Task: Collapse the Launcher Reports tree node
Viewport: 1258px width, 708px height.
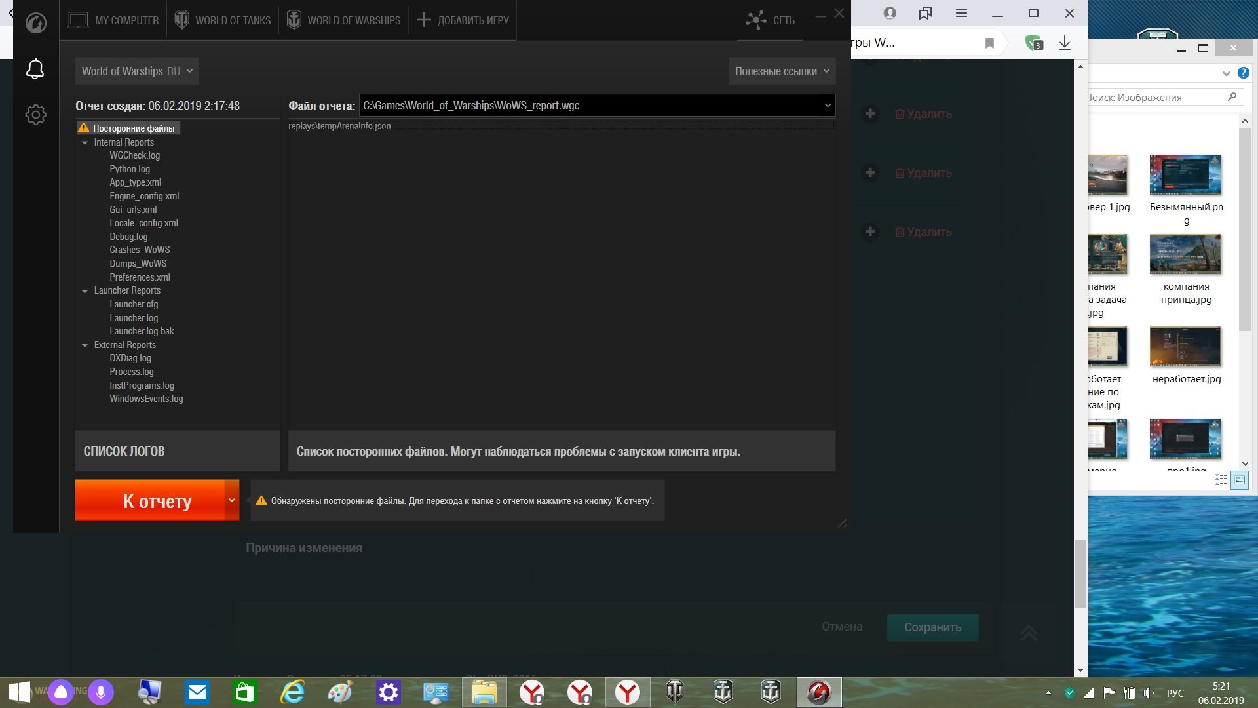Action: pos(85,291)
